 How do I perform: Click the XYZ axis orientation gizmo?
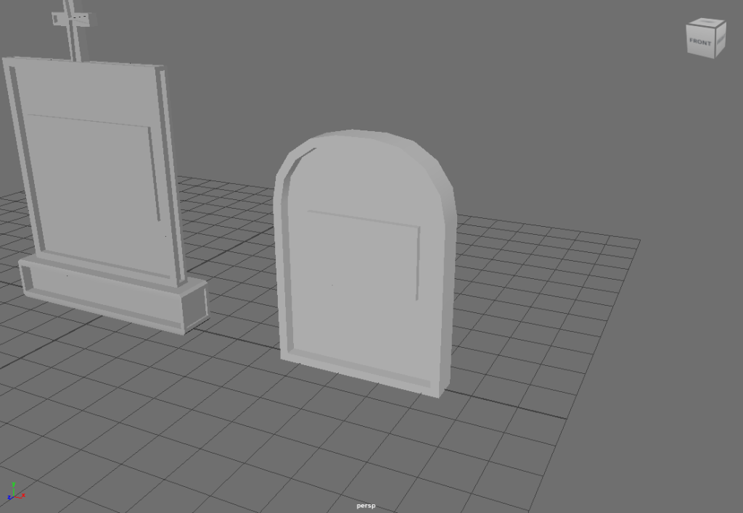pyautogui.click(x=15, y=493)
